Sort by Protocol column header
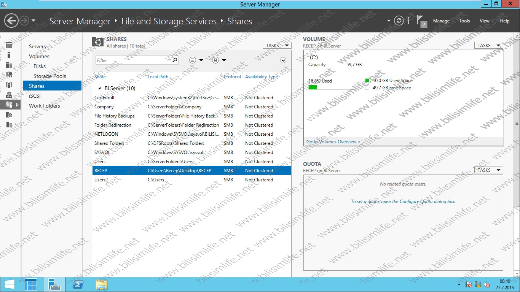This screenshot has height=292, width=520. tap(232, 77)
